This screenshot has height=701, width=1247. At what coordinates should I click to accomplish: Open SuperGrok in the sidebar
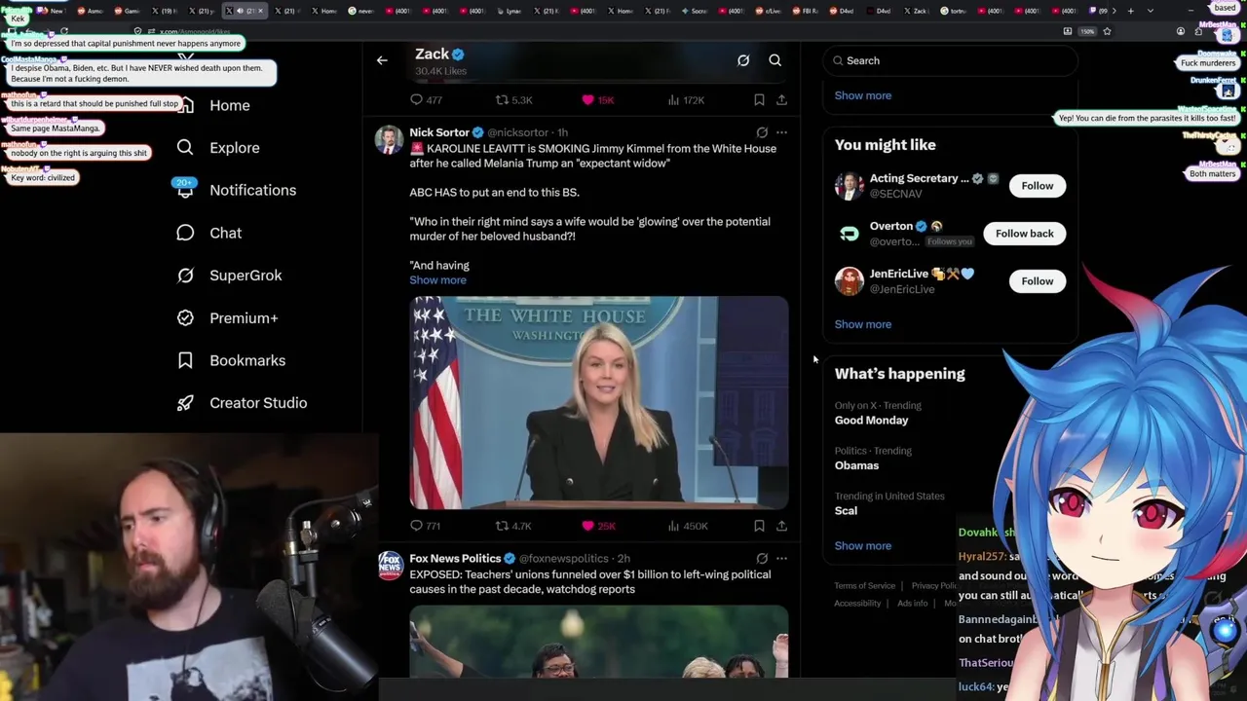[x=246, y=276]
